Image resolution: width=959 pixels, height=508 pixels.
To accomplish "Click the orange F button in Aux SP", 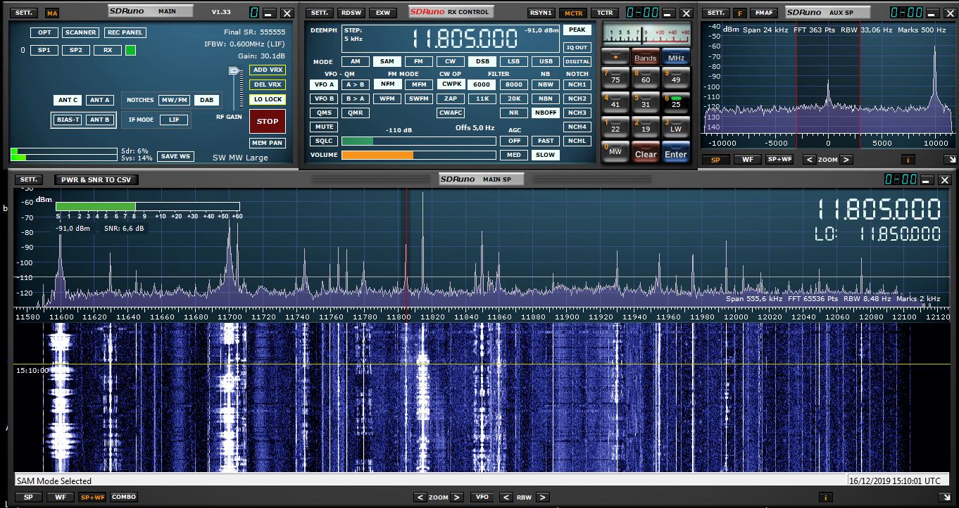I will [x=739, y=13].
